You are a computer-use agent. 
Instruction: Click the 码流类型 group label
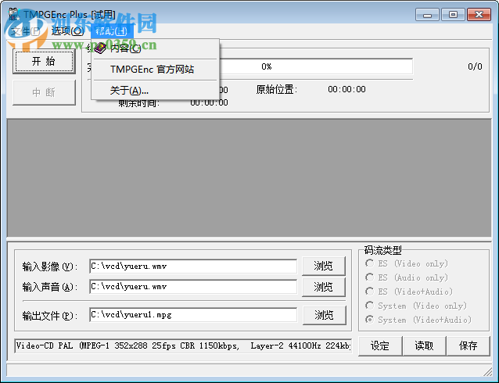(x=382, y=250)
